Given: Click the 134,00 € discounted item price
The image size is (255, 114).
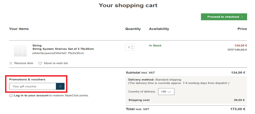Looking at the screenshot, I should pyautogui.click(x=240, y=45).
